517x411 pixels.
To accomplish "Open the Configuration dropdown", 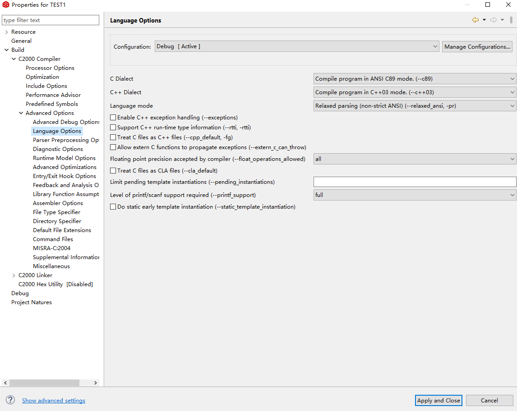I will [x=297, y=46].
